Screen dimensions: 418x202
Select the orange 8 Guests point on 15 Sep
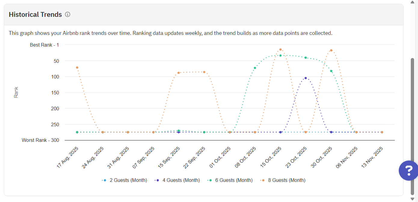(x=179, y=73)
